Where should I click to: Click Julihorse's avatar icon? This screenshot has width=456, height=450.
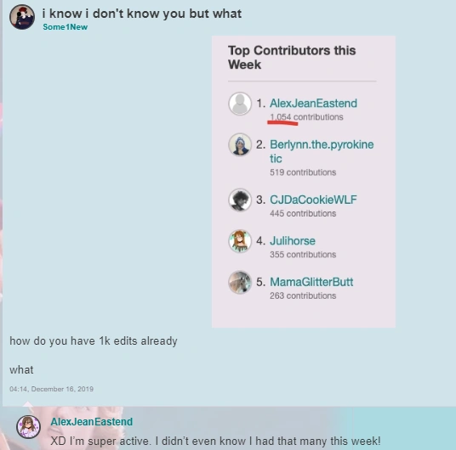[x=240, y=241]
